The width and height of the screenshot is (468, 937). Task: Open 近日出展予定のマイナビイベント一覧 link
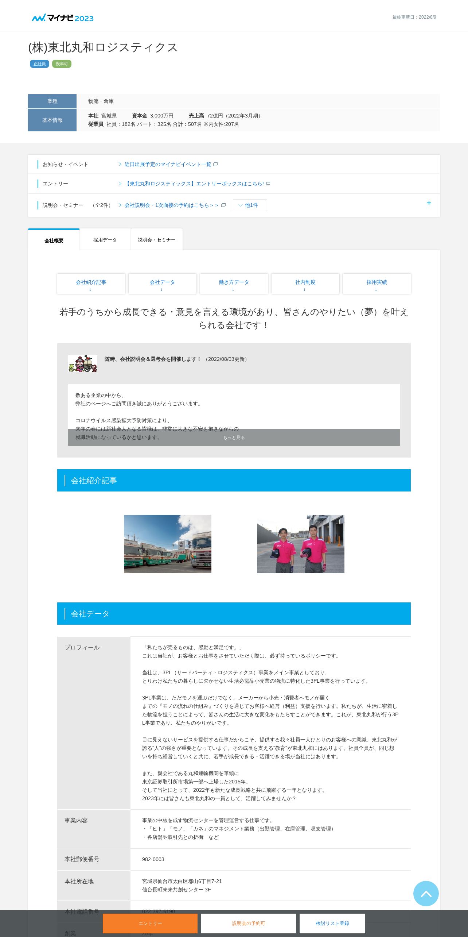click(x=168, y=164)
